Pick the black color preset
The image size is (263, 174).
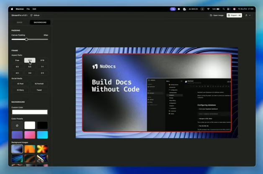pyautogui.click(x=42, y=125)
